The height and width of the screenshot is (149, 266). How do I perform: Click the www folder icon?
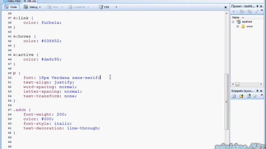243,26
